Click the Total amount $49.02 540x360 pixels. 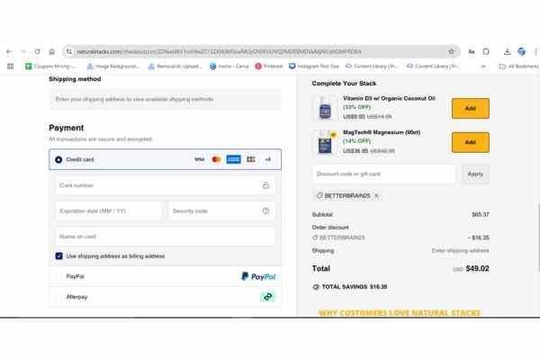point(477,268)
